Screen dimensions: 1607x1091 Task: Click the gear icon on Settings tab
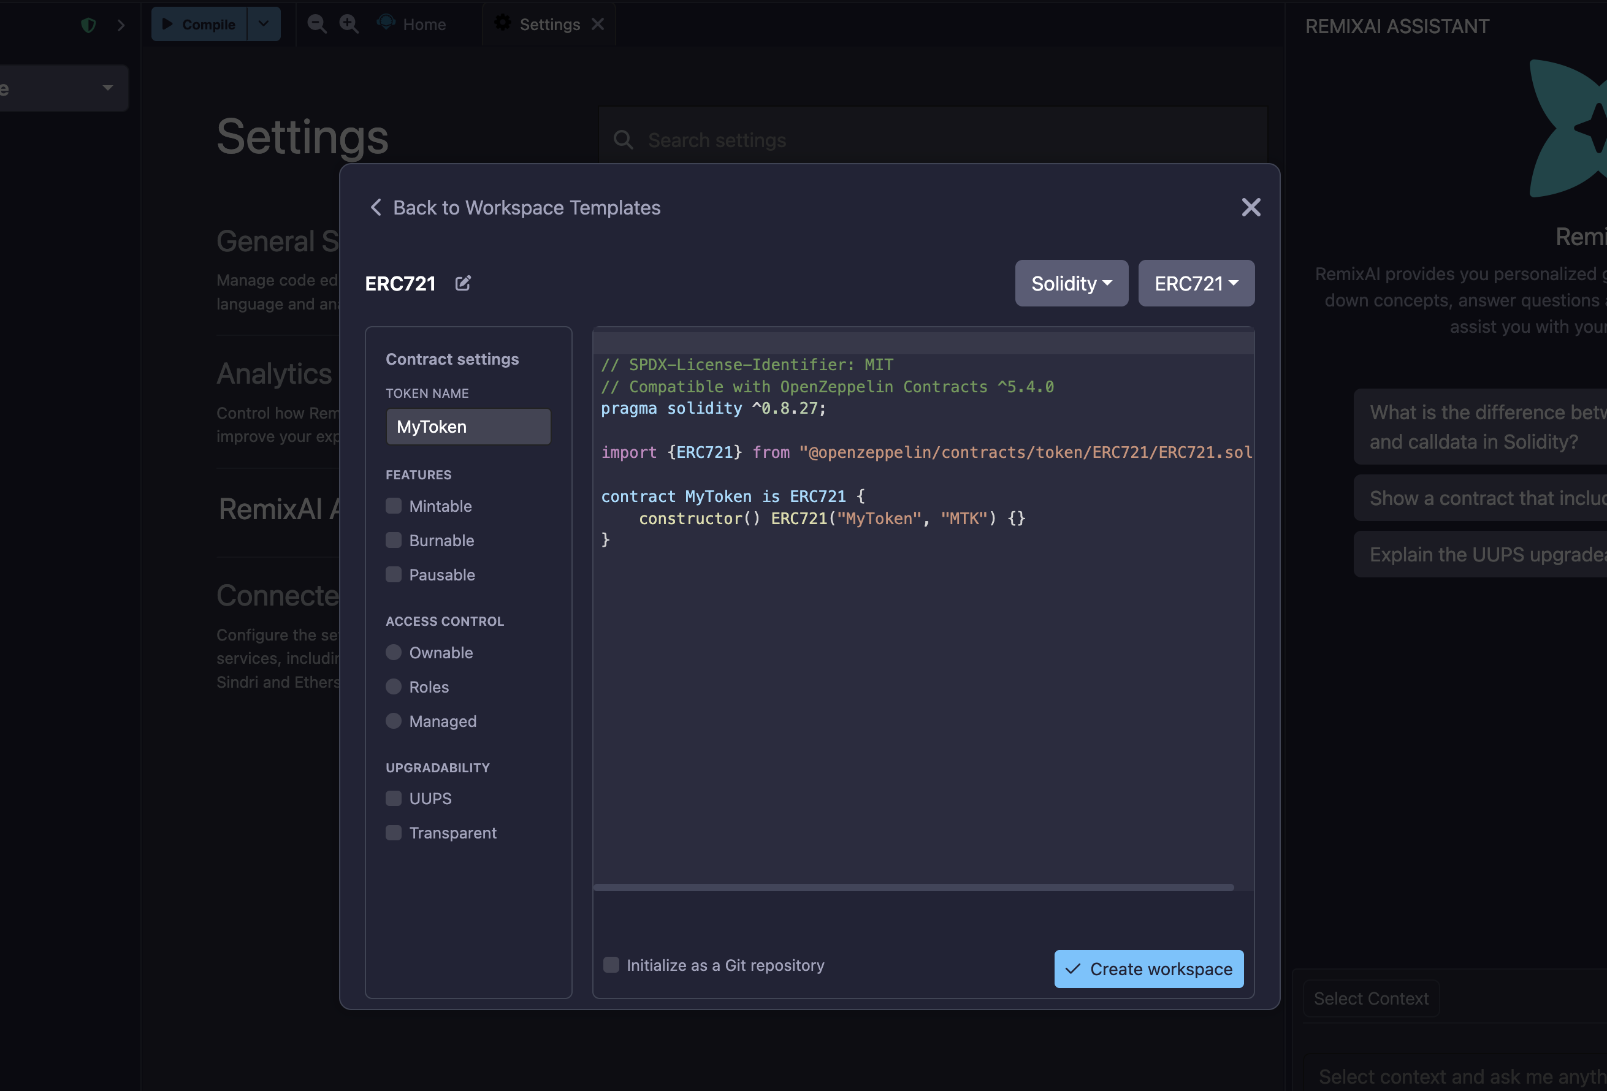[503, 23]
